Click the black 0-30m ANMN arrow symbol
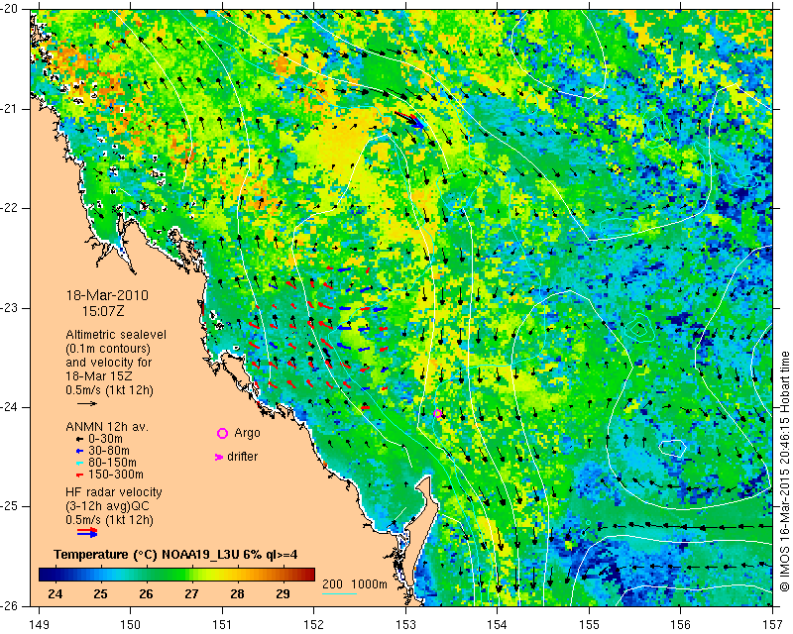The height and width of the screenshot is (634, 793). tap(79, 440)
